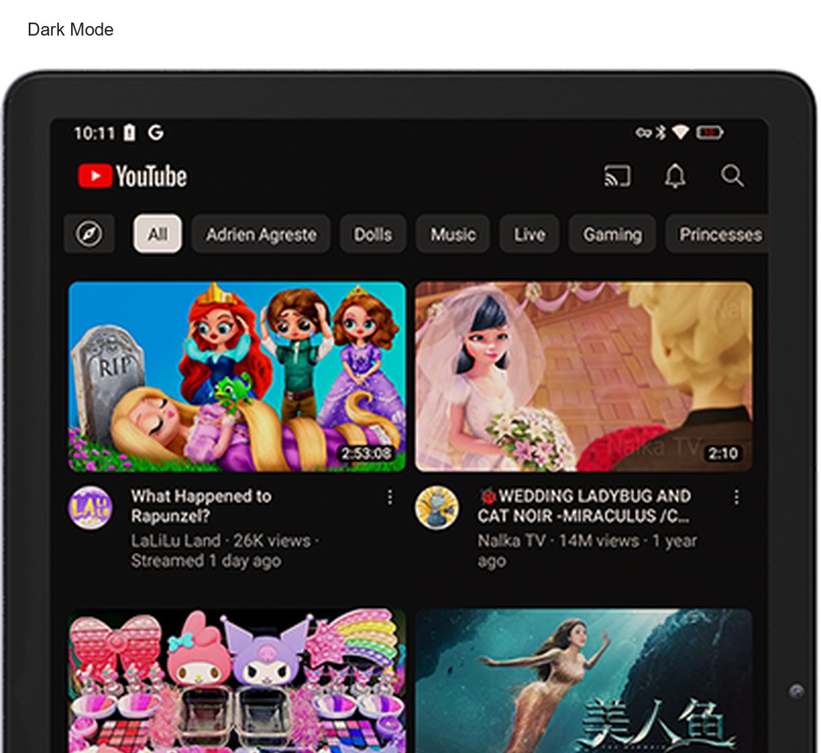Open options menu for Wedding Ladybug video
The width and height of the screenshot is (821, 753).
coord(736,497)
